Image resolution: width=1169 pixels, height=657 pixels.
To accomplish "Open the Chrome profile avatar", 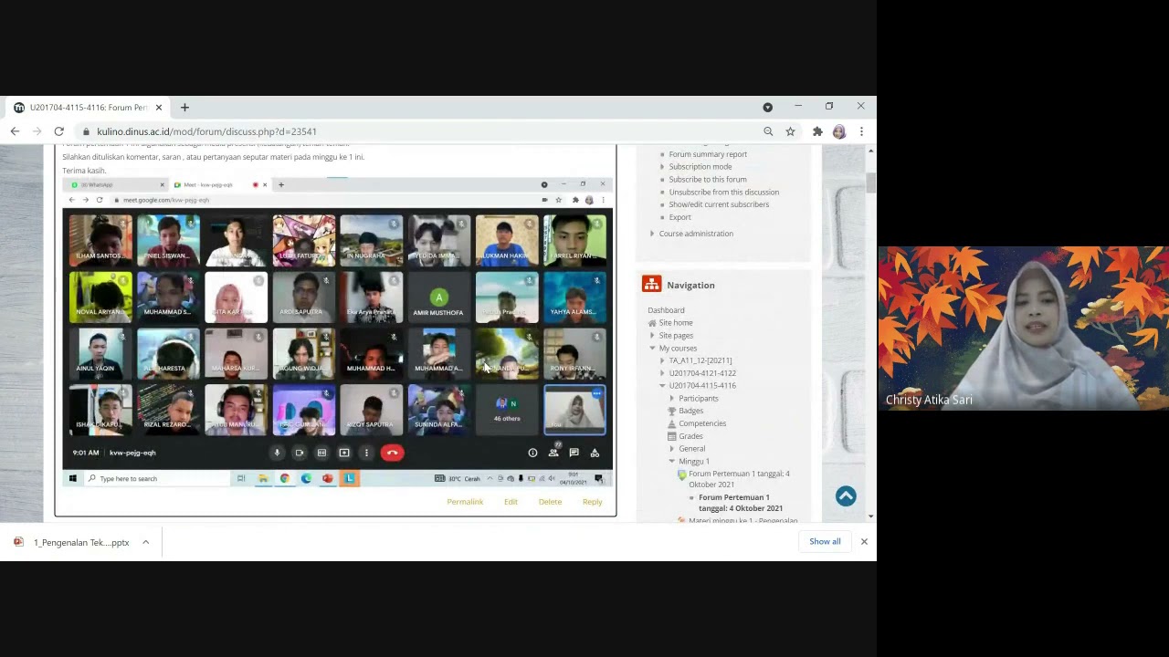I will pos(839,131).
